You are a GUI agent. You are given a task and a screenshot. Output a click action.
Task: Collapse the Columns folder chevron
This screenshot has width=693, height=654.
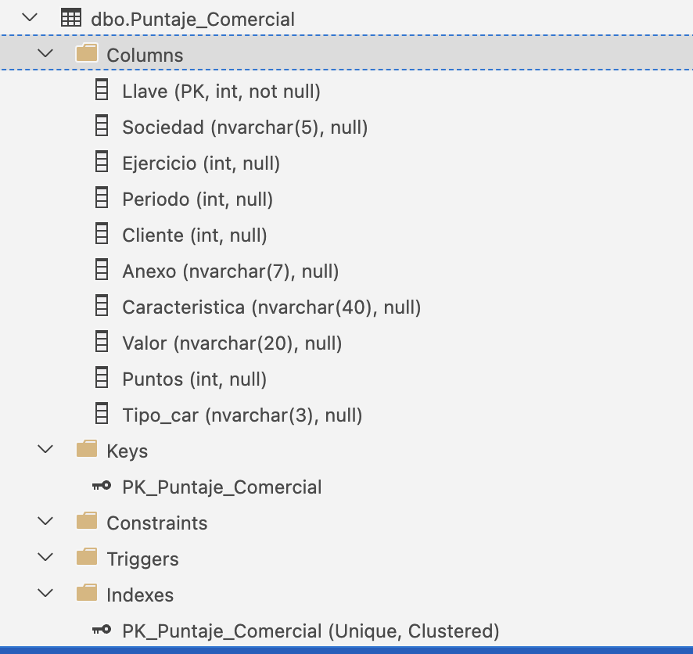coord(45,54)
